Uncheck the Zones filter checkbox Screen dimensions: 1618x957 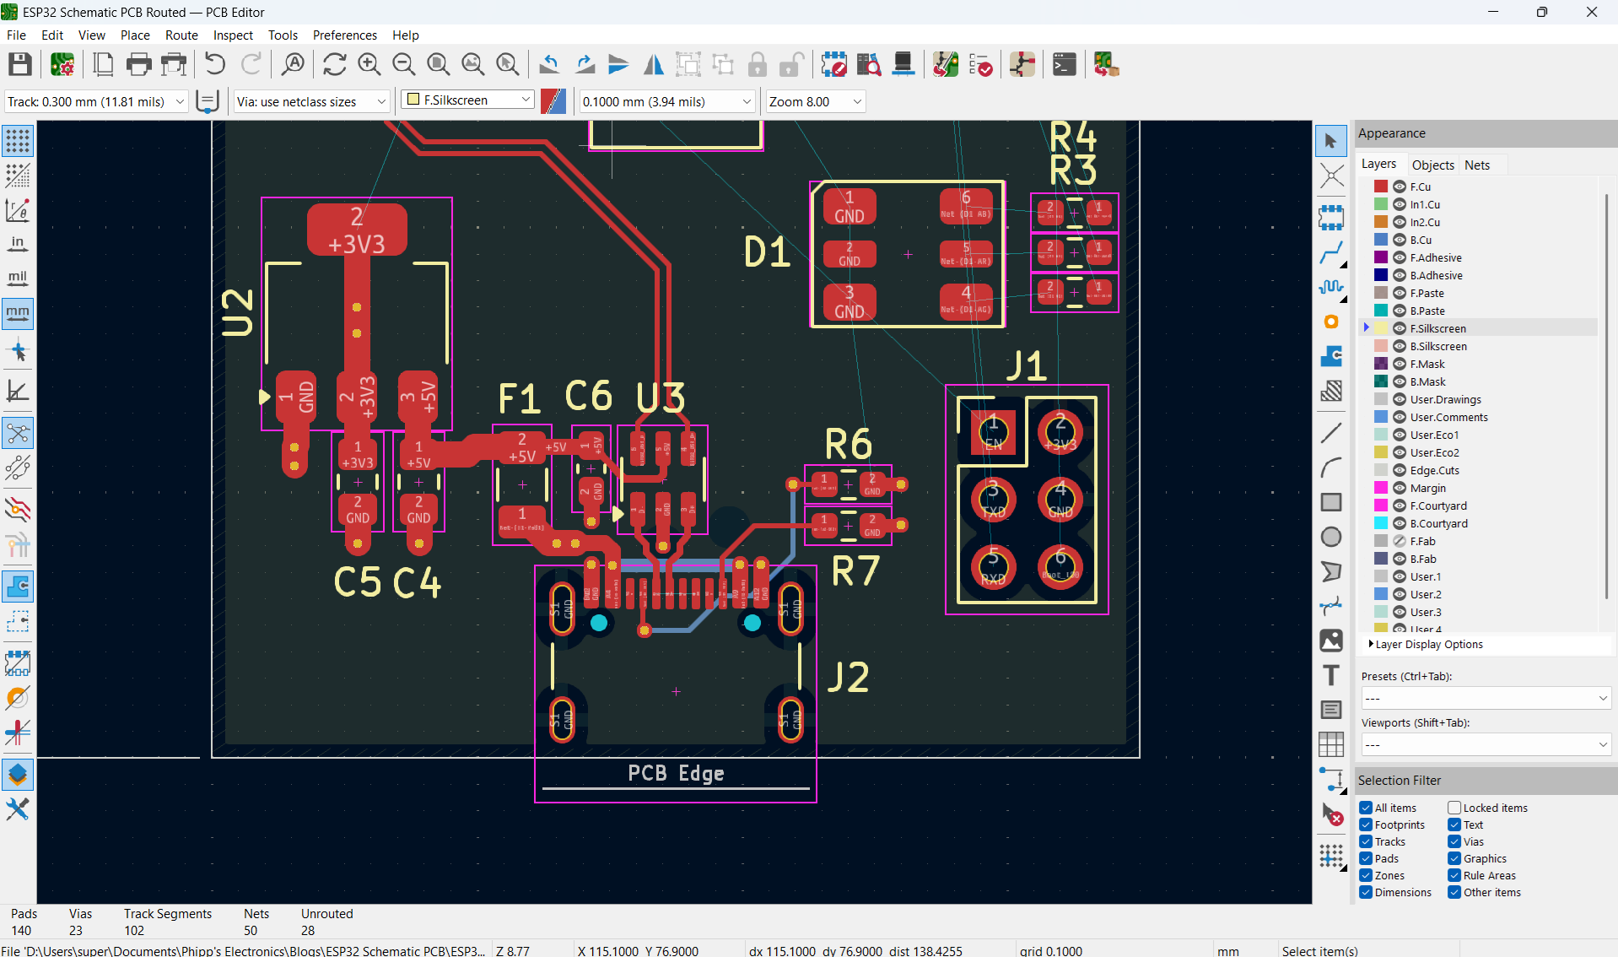1366,875
